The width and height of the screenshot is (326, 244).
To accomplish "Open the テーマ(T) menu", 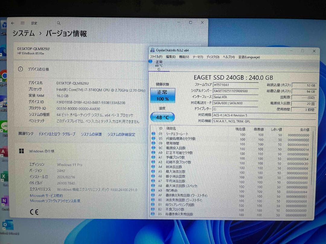I will [198, 57].
